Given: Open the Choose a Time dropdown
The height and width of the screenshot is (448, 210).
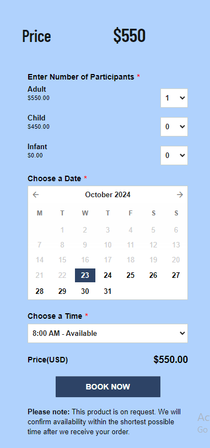Looking at the screenshot, I should tap(107, 333).
